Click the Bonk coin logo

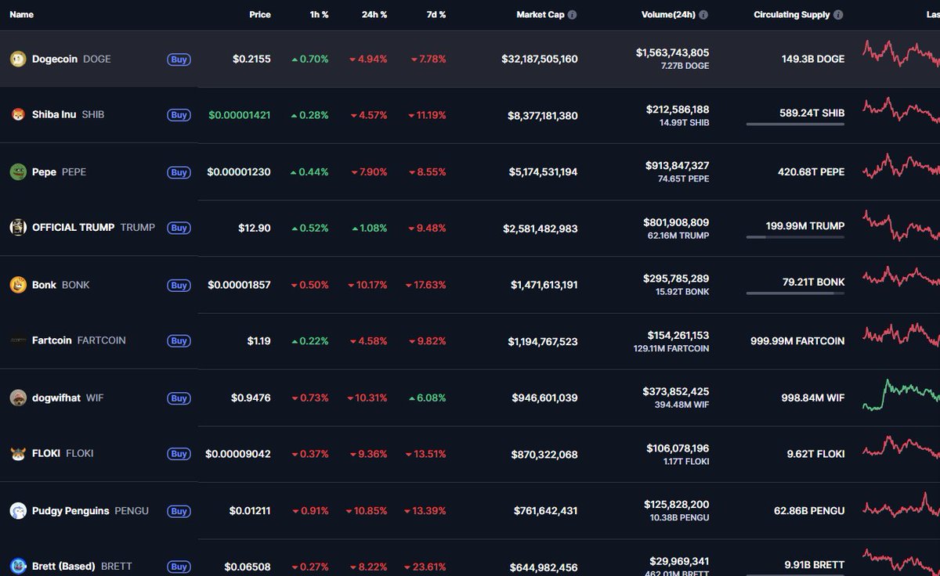click(17, 285)
